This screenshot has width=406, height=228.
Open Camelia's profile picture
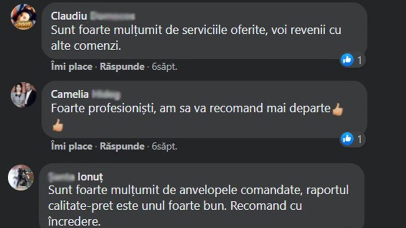point(24,95)
